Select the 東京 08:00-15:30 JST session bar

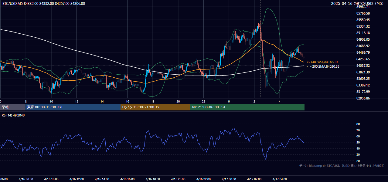click(x=73, y=107)
